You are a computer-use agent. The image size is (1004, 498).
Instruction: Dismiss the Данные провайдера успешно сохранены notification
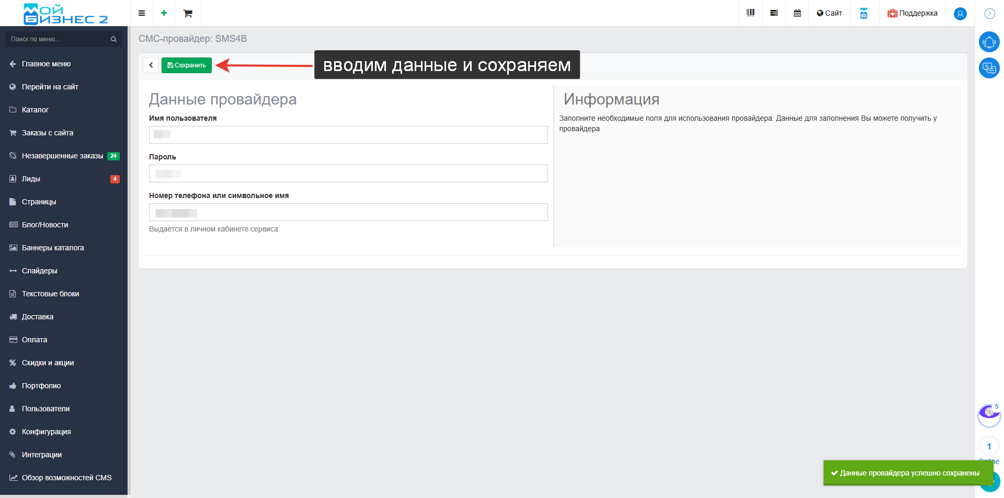pos(908,473)
